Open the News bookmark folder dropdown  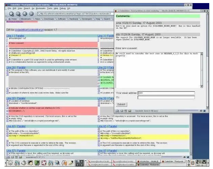(x=37, y=19)
